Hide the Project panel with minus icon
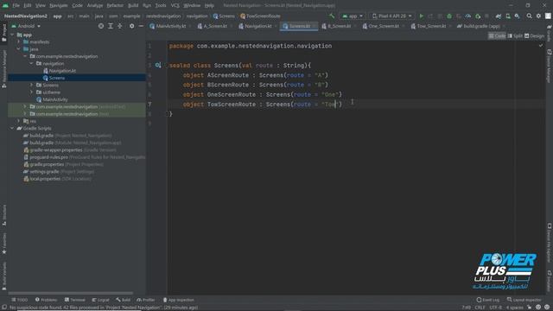This screenshot has height=311, width=553. coord(141,26)
